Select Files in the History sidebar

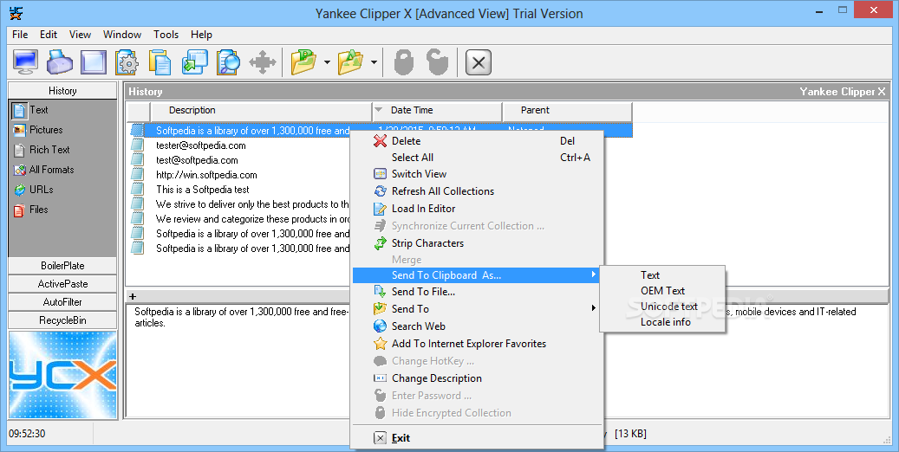tap(31, 210)
